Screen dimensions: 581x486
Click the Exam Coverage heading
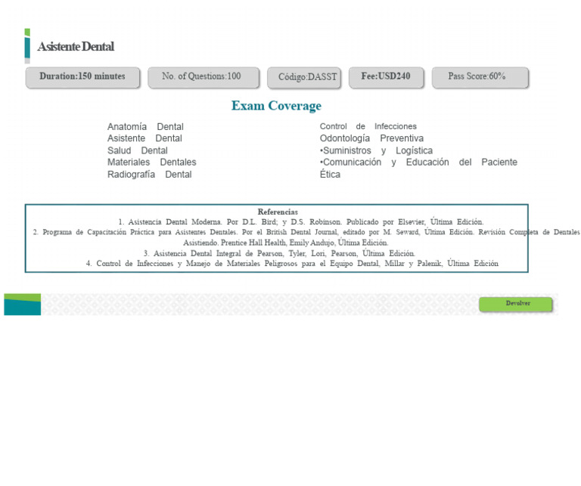click(x=276, y=106)
